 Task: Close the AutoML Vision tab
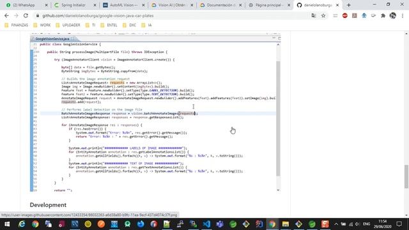click(x=143, y=5)
